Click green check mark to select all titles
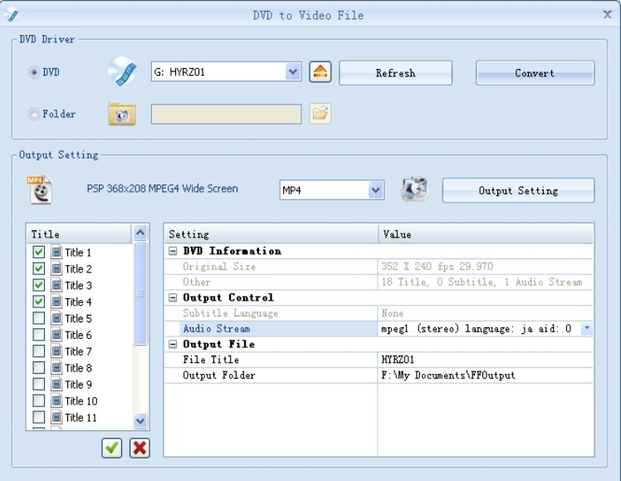Viewport: 621px width, 481px height. click(112, 448)
